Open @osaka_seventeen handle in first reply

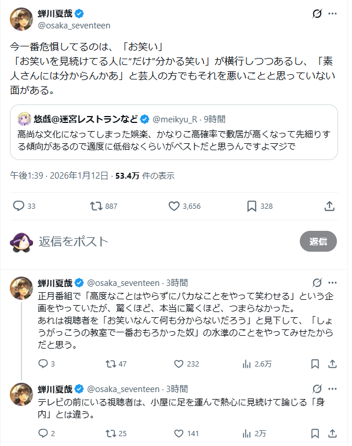click(123, 283)
